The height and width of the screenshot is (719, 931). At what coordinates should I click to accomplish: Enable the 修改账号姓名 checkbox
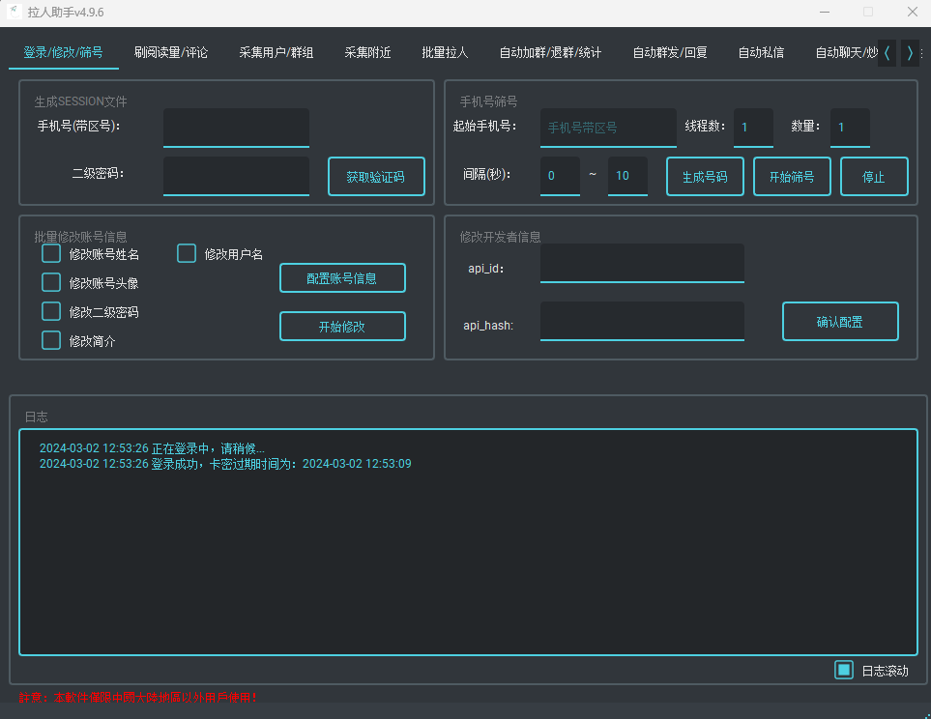coord(51,254)
